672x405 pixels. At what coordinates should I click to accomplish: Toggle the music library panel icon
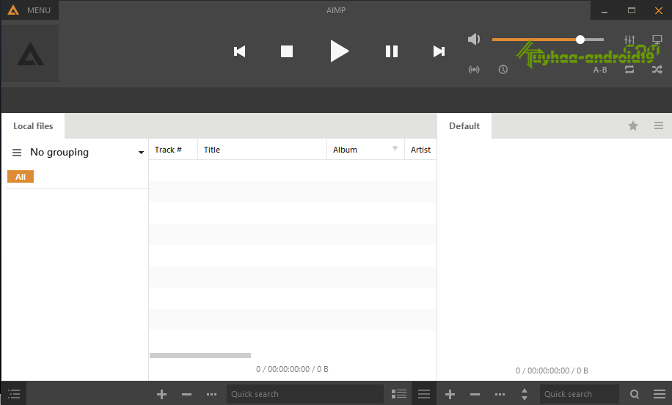point(14,394)
